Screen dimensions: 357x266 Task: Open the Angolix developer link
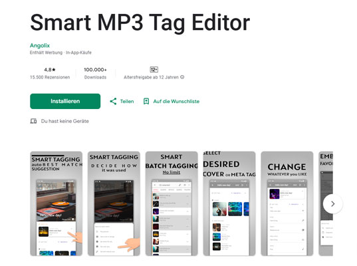[x=40, y=45]
